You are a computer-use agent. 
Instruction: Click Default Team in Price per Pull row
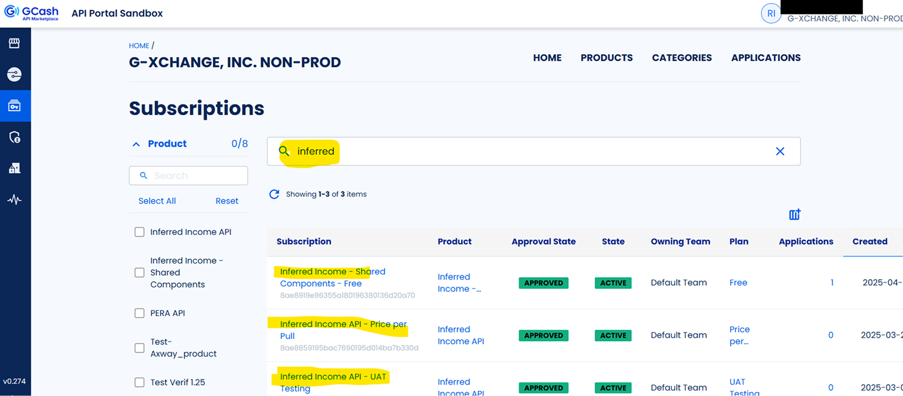coord(679,335)
